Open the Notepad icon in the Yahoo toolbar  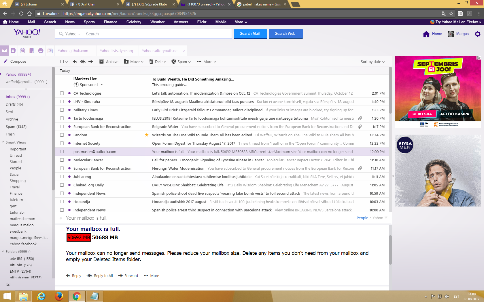pyautogui.click(x=32, y=51)
